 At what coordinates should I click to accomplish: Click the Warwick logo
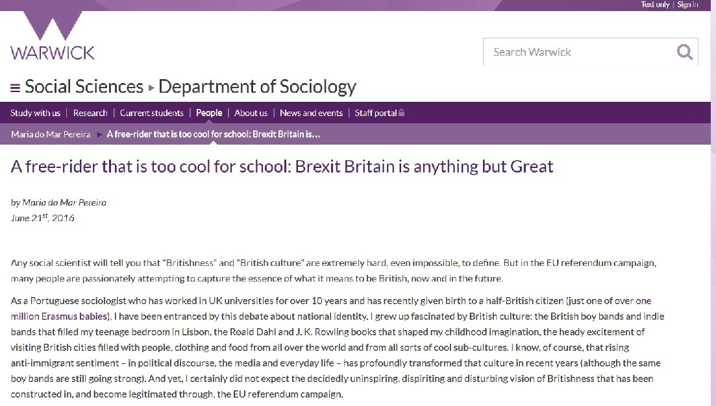pos(52,38)
